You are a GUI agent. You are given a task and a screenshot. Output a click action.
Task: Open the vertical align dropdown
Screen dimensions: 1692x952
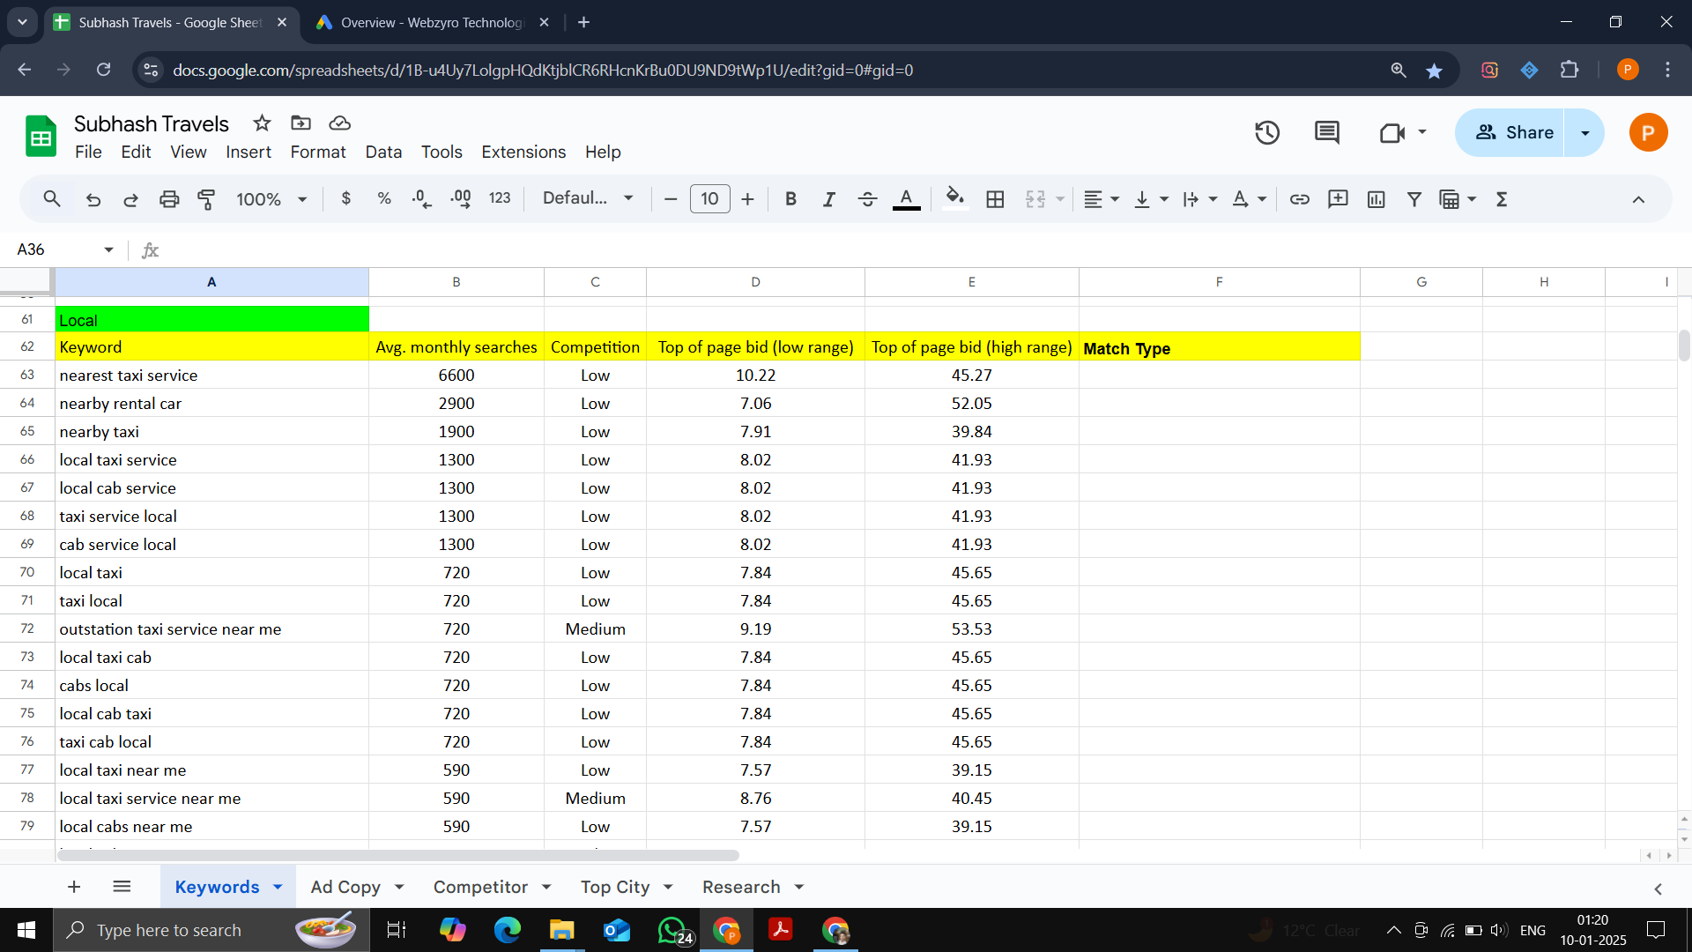[x=1150, y=199]
